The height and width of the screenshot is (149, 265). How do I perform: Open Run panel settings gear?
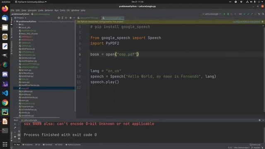tap(260, 120)
